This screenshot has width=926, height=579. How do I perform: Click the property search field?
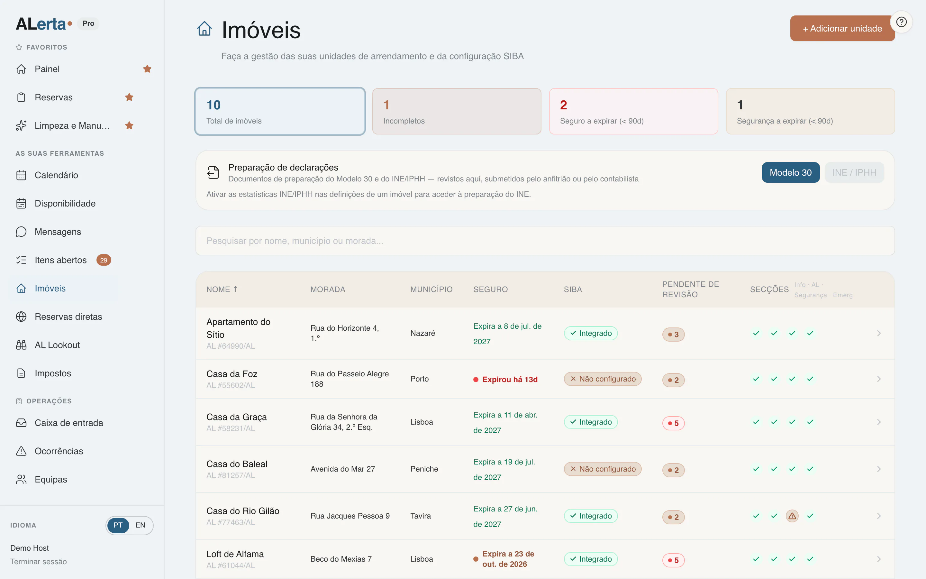pyautogui.click(x=545, y=241)
